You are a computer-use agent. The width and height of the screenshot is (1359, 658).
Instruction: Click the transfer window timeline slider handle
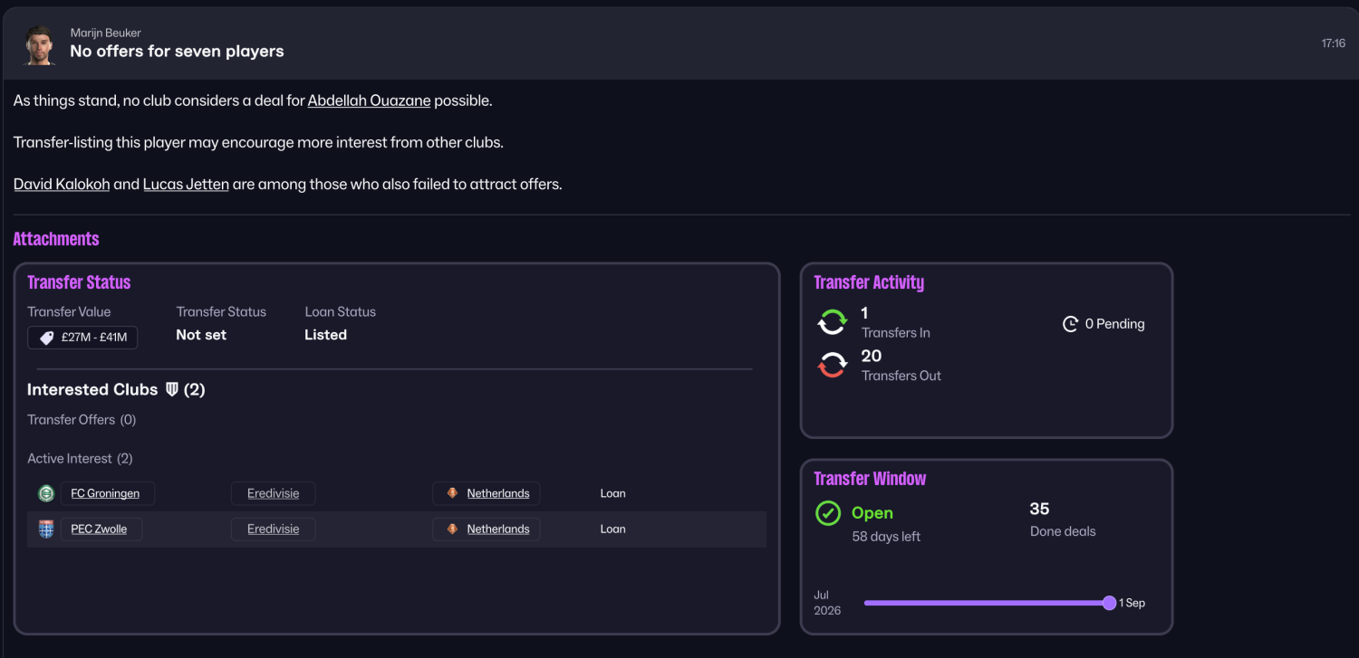[x=1109, y=603]
